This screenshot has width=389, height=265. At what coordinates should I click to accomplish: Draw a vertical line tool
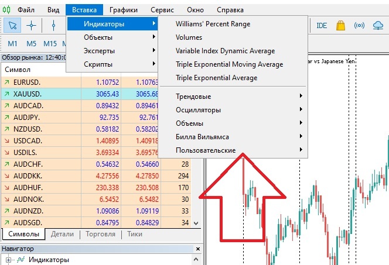pos(53,25)
